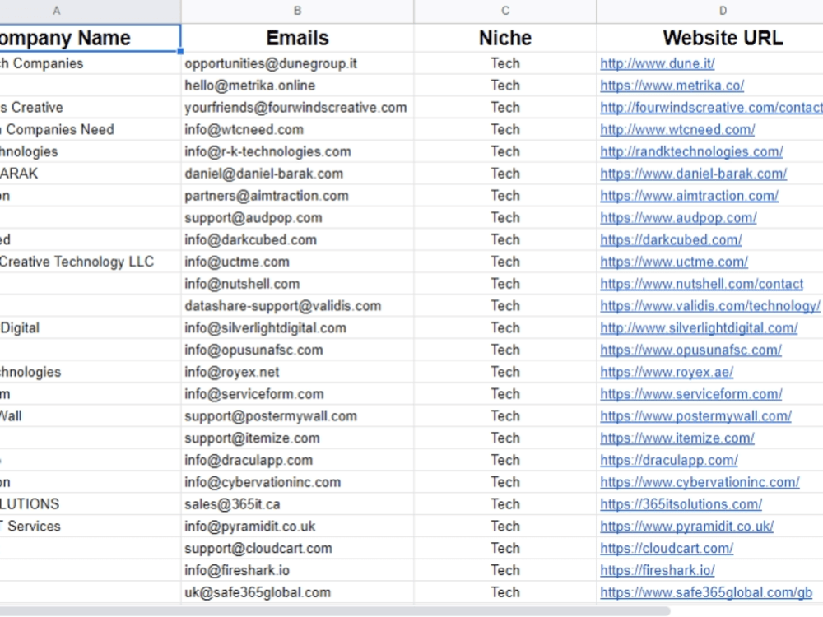
Task: Open the 365itsolutions.com link
Action: click(681, 504)
